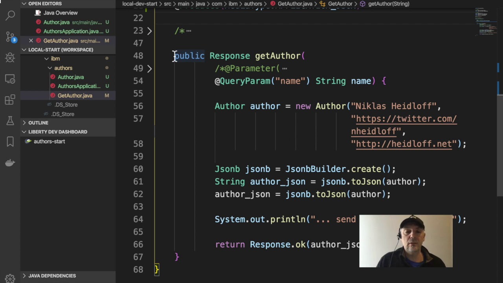Click the 'public' keyword on line 48

pyautogui.click(x=189, y=56)
